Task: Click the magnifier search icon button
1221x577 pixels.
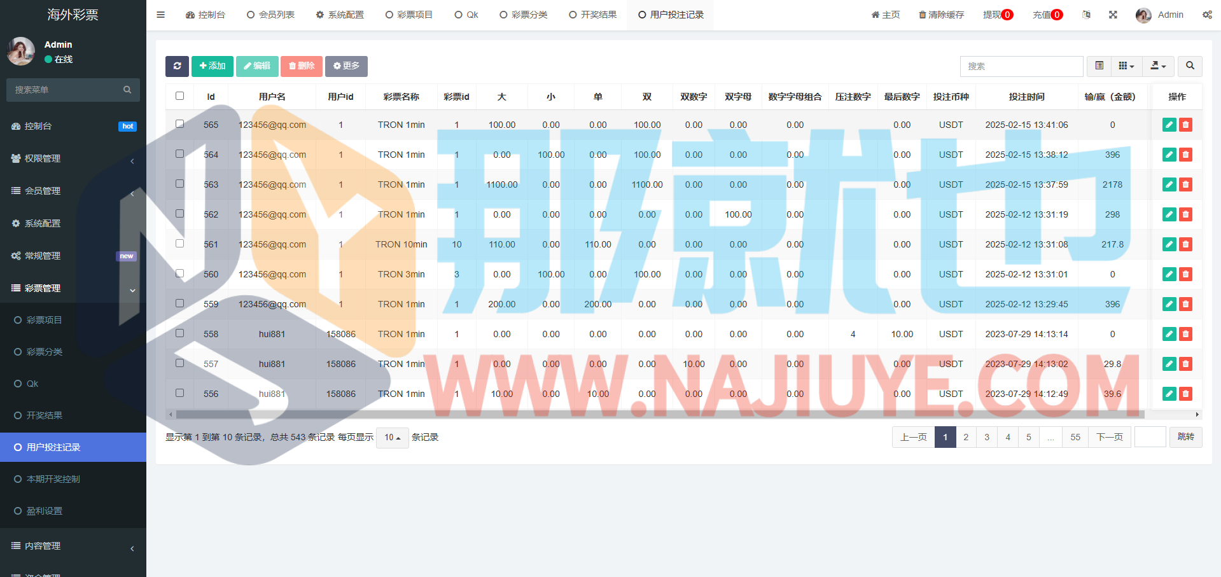Action: [x=1190, y=66]
